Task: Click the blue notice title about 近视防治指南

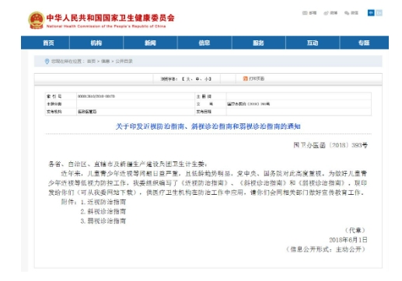Action: [208, 127]
